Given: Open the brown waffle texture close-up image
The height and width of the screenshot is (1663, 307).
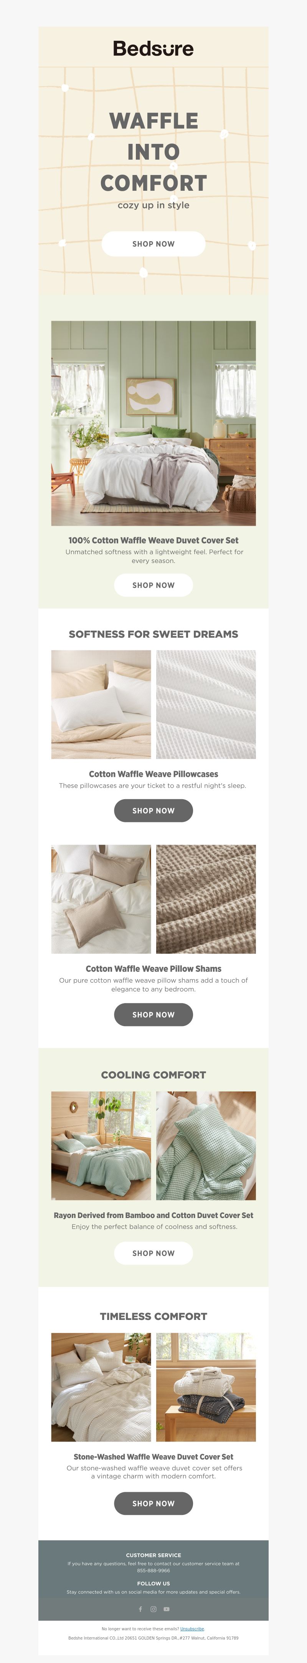Looking at the screenshot, I should point(206,899).
